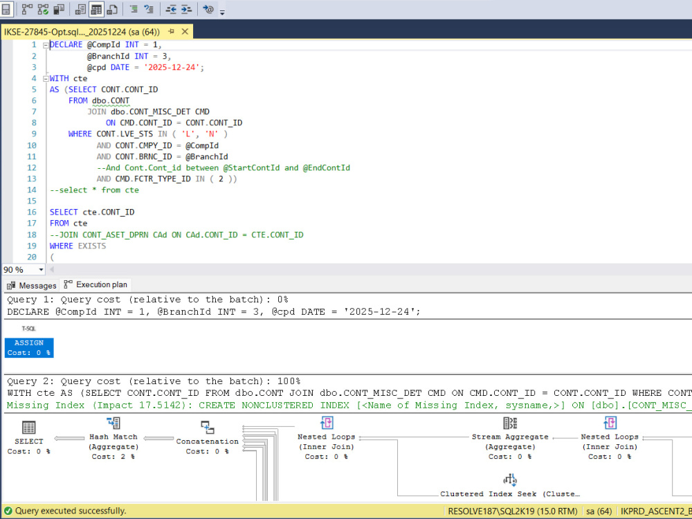Click comment '--select * from cte' line 14

[x=94, y=190]
